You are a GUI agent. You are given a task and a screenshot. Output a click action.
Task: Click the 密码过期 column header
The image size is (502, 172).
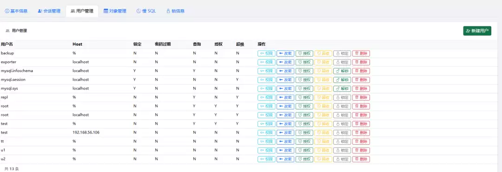point(163,45)
